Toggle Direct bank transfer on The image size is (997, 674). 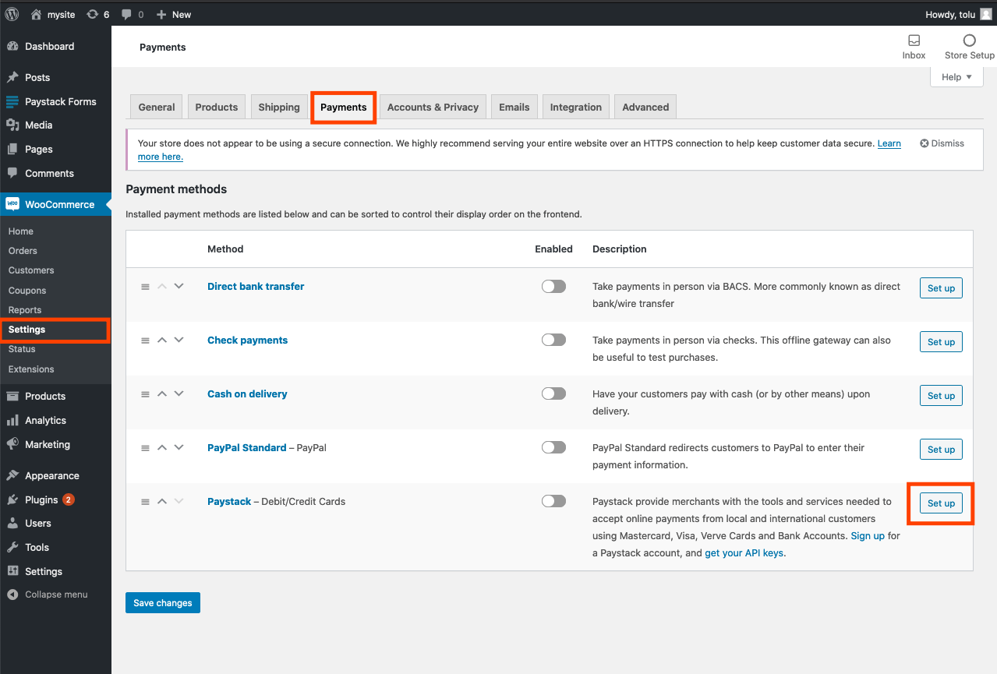(x=553, y=286)
